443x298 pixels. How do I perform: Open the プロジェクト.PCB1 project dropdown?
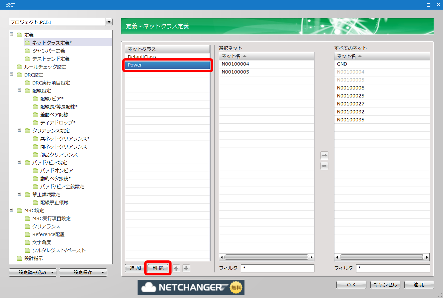point(109,22)
